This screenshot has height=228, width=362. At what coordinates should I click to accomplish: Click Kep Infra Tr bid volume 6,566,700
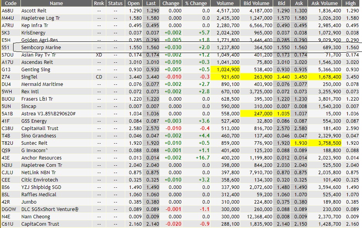(x=261, y=26)
